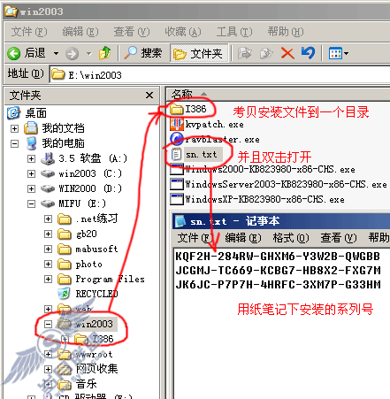Image resolution: width=390 pixels, height=399 pixels.
Task: Click the address bar path field
Action: click(219, 75)
